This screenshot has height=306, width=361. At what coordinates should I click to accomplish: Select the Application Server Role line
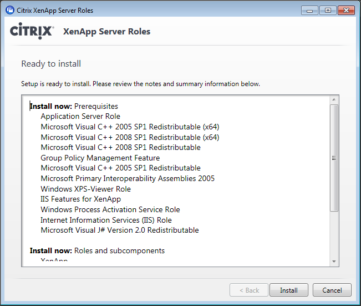80,117
